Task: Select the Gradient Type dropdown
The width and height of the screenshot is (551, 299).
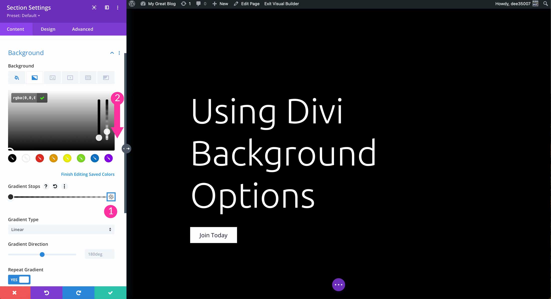Action: [x=61, y=229]
